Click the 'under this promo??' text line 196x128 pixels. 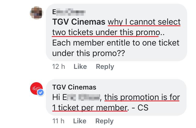point(88,53)
